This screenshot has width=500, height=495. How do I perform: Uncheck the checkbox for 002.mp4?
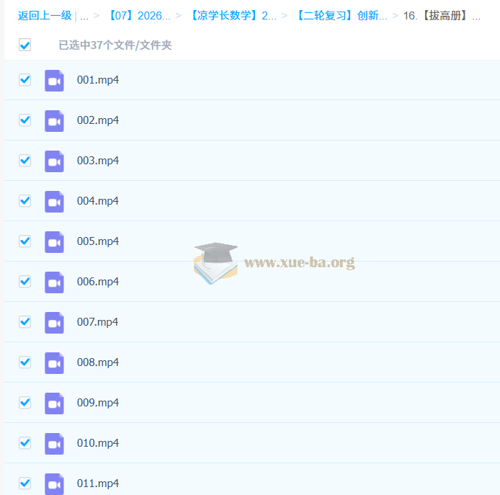pos(25,120)
